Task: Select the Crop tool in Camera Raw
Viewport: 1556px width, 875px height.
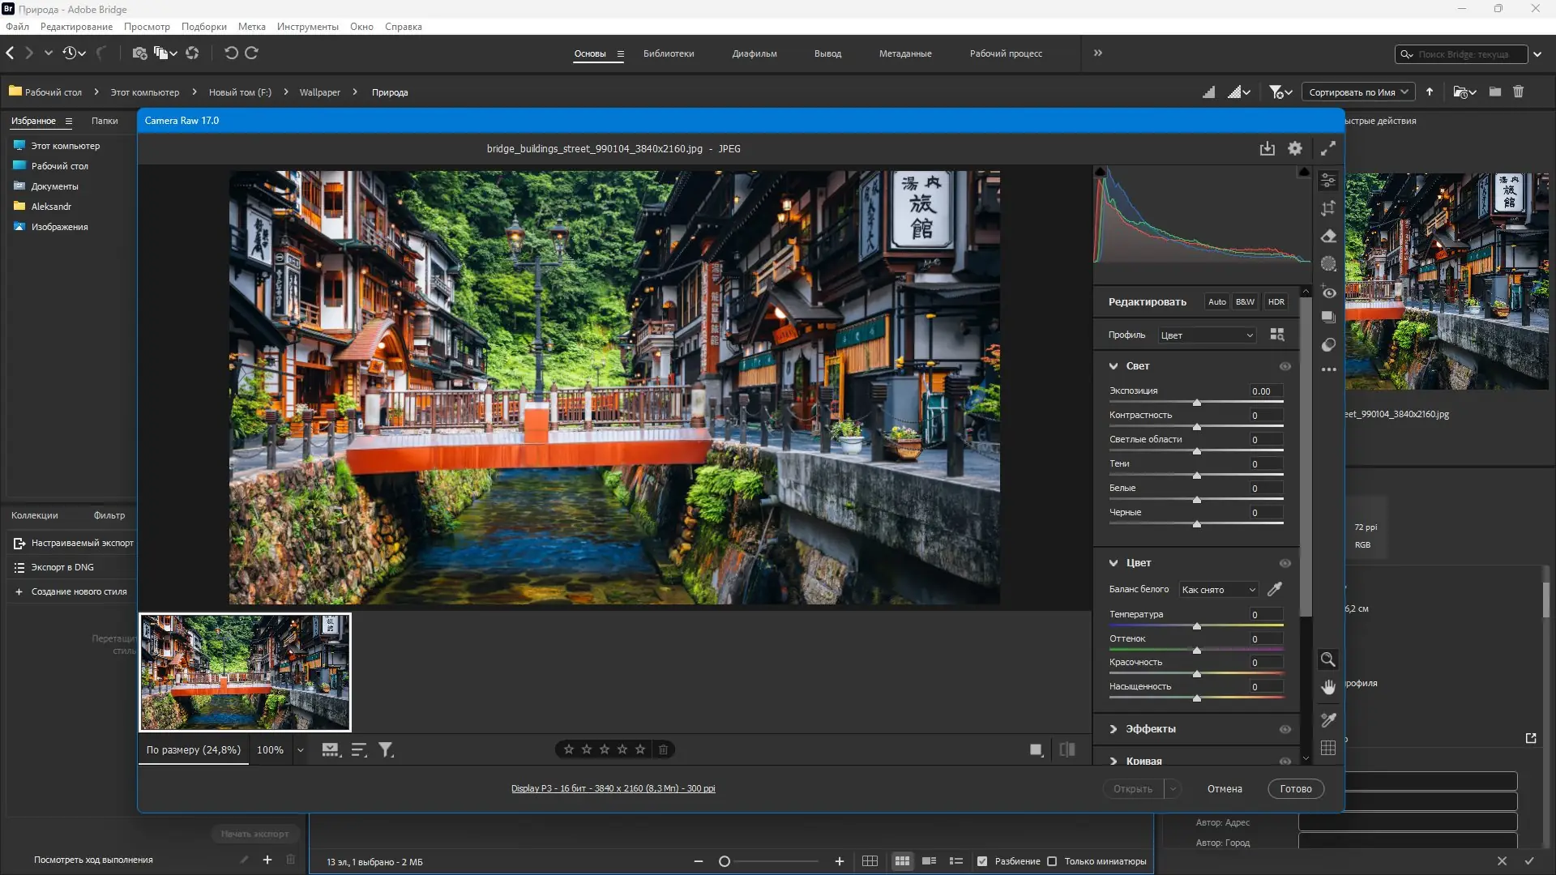Action: [1328, 208]
